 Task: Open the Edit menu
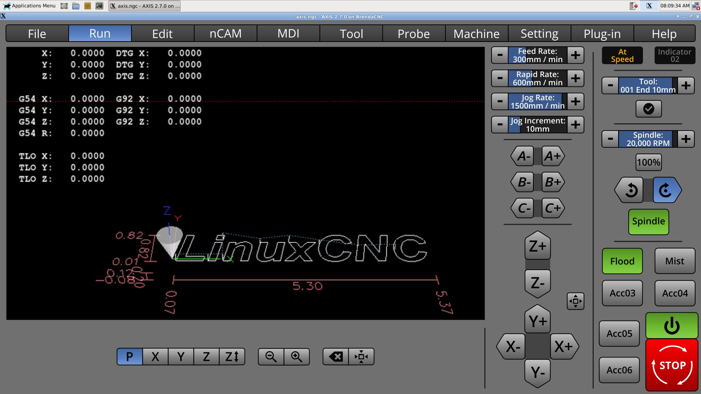162,34
